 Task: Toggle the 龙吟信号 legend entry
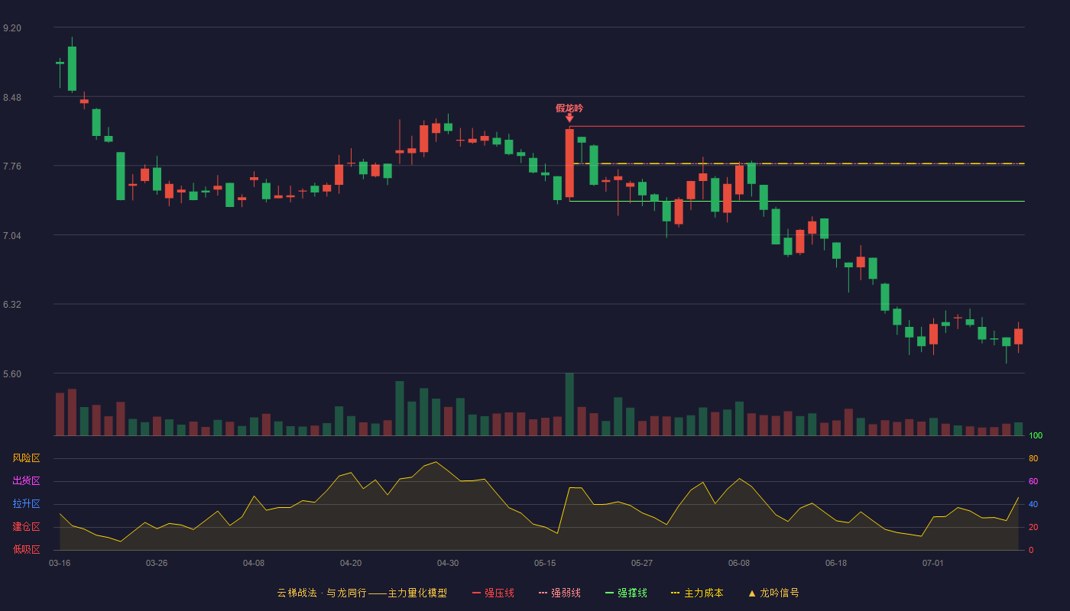pyautogui.click(x=773, y=593)
